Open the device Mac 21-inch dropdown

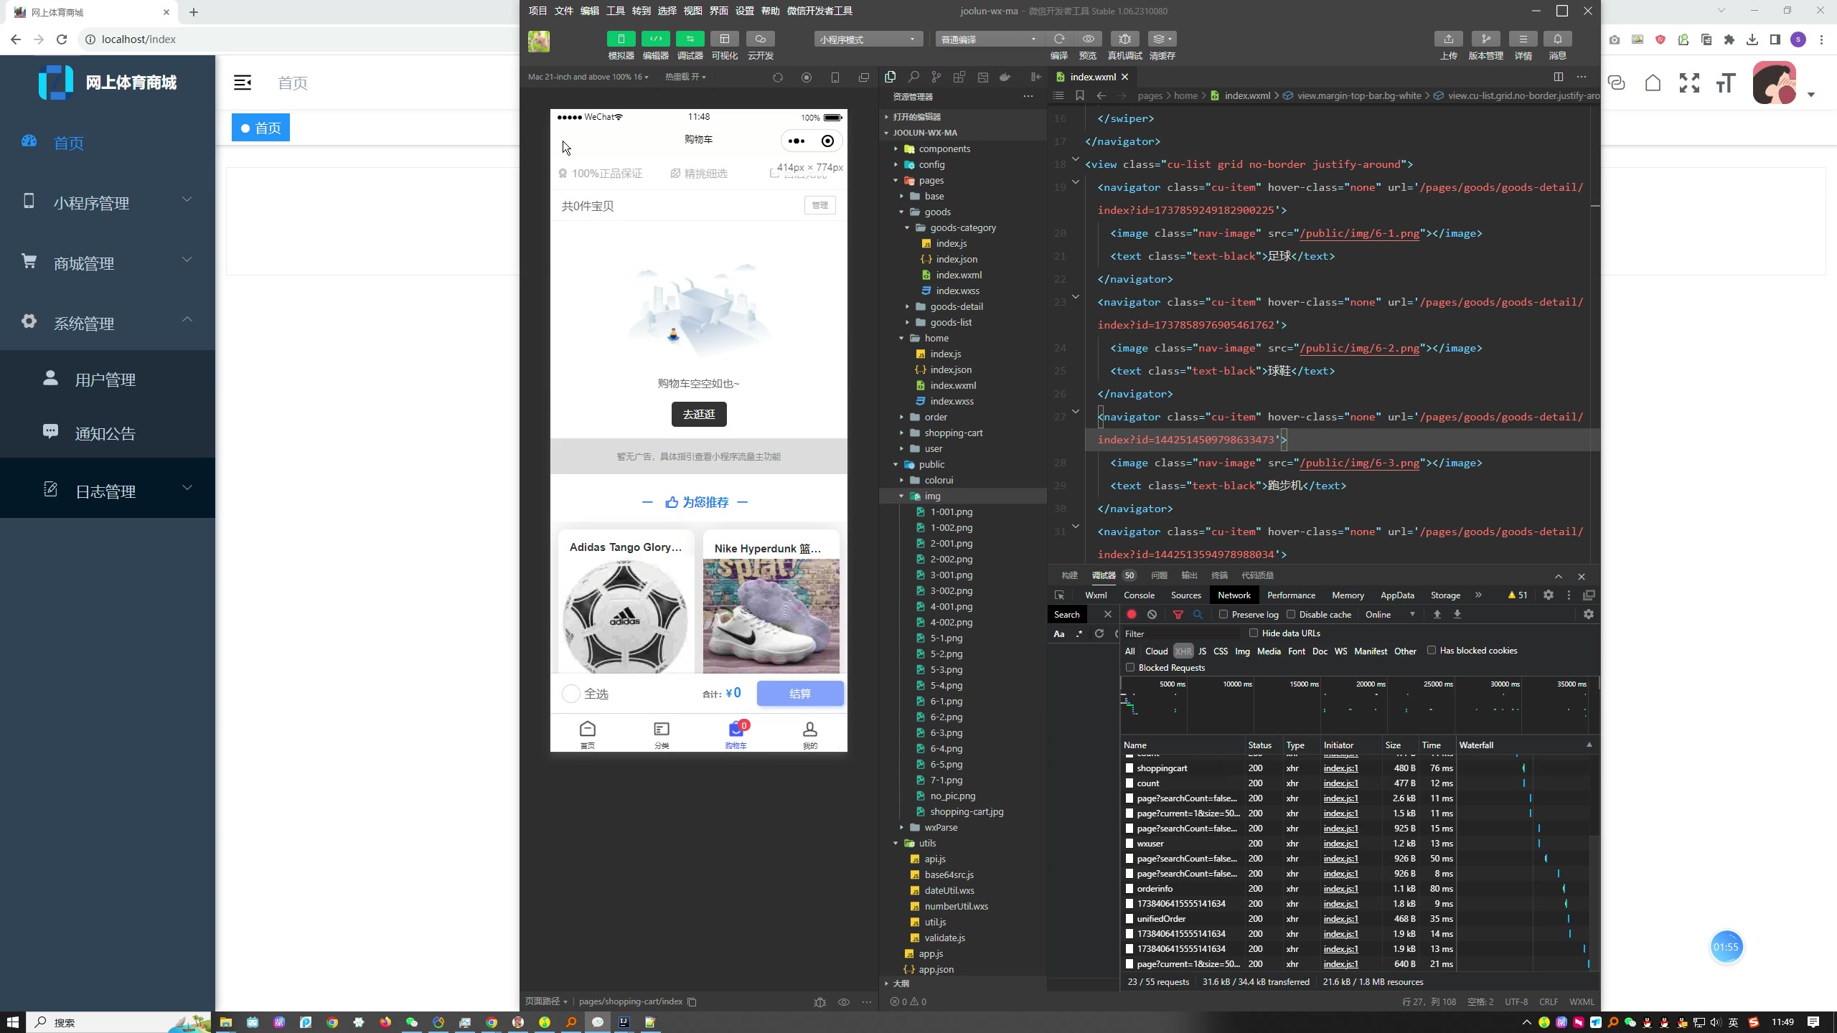pyautogui.click(x=588, y=77)
